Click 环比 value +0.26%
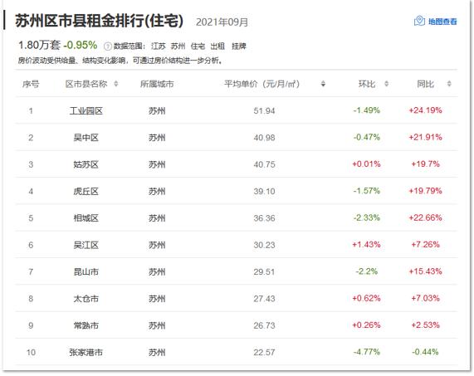The width and height of the screenshot is (474, 376). click(x=367, y=325)
